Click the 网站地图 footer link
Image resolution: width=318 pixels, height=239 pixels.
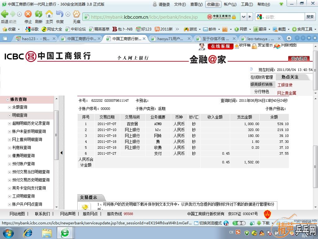tap(17, 214)
